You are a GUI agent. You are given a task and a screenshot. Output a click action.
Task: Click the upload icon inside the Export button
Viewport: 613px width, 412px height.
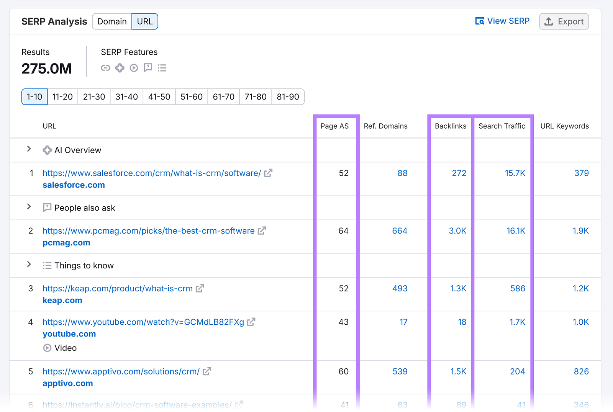548,21
